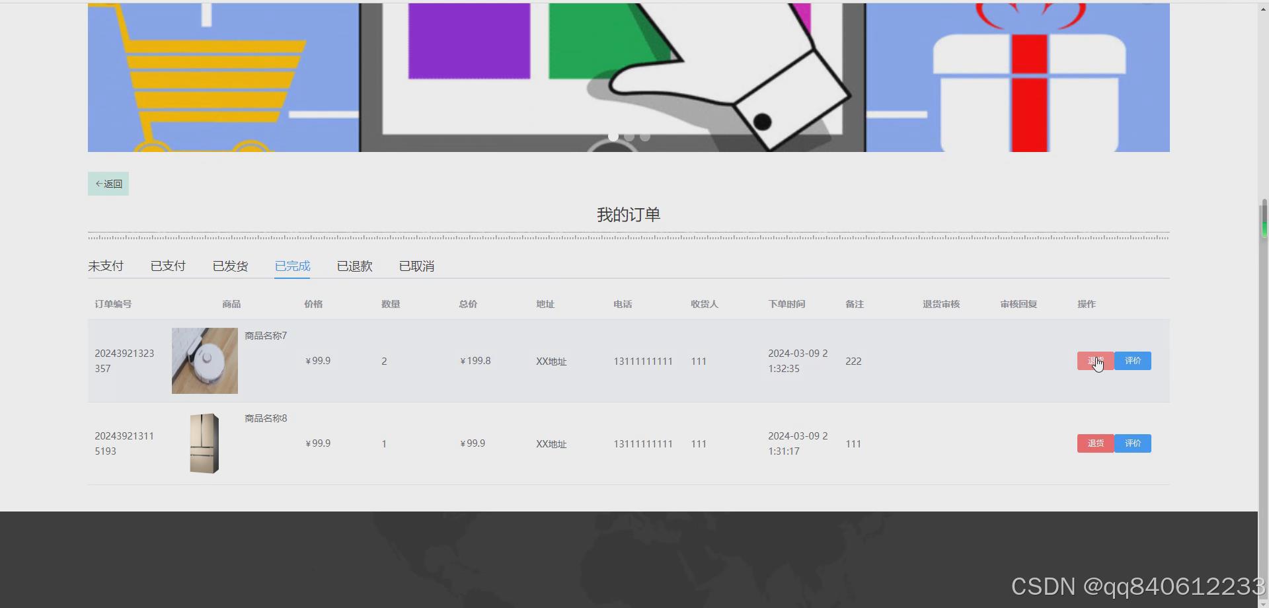The height and width of the screenshot is (608, 1269).
Task: Click order time 2024-03-09 21:32:35
Action: click(x=798, y=361)
